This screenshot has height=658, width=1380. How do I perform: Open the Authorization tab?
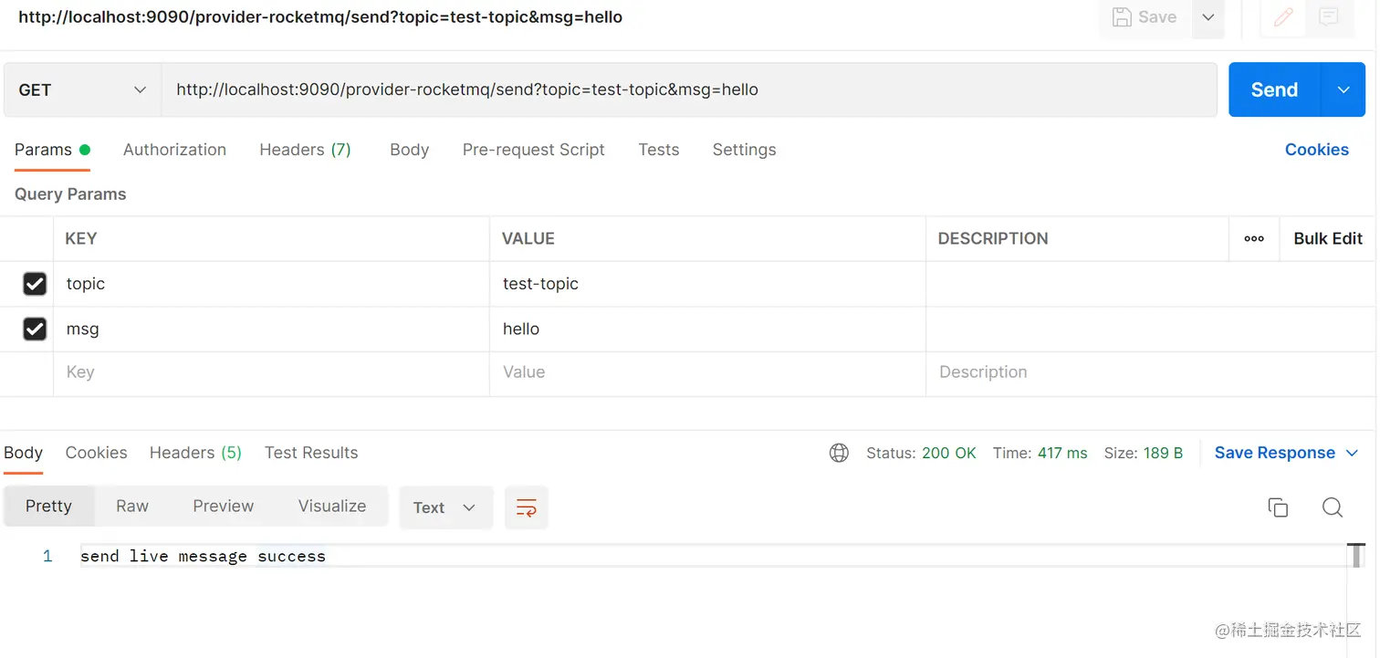pos(174,150)
